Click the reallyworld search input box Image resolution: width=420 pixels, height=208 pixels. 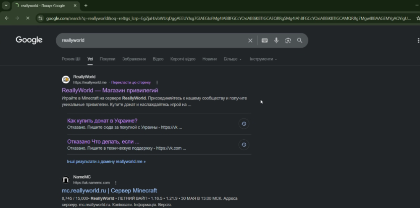coord(153,40)
